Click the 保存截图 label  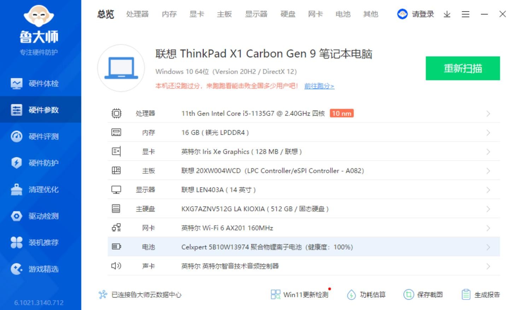(430, 294)
